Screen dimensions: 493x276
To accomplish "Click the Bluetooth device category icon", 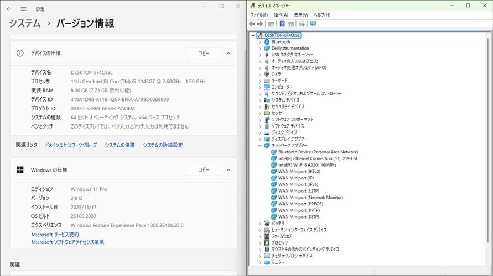I will click(x=267, y=42).
